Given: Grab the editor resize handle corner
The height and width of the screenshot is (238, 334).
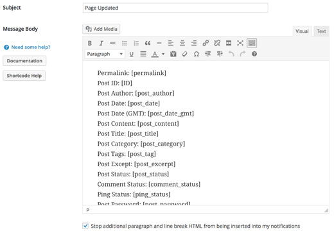Looking at the screenshot, I should point(326,210).
